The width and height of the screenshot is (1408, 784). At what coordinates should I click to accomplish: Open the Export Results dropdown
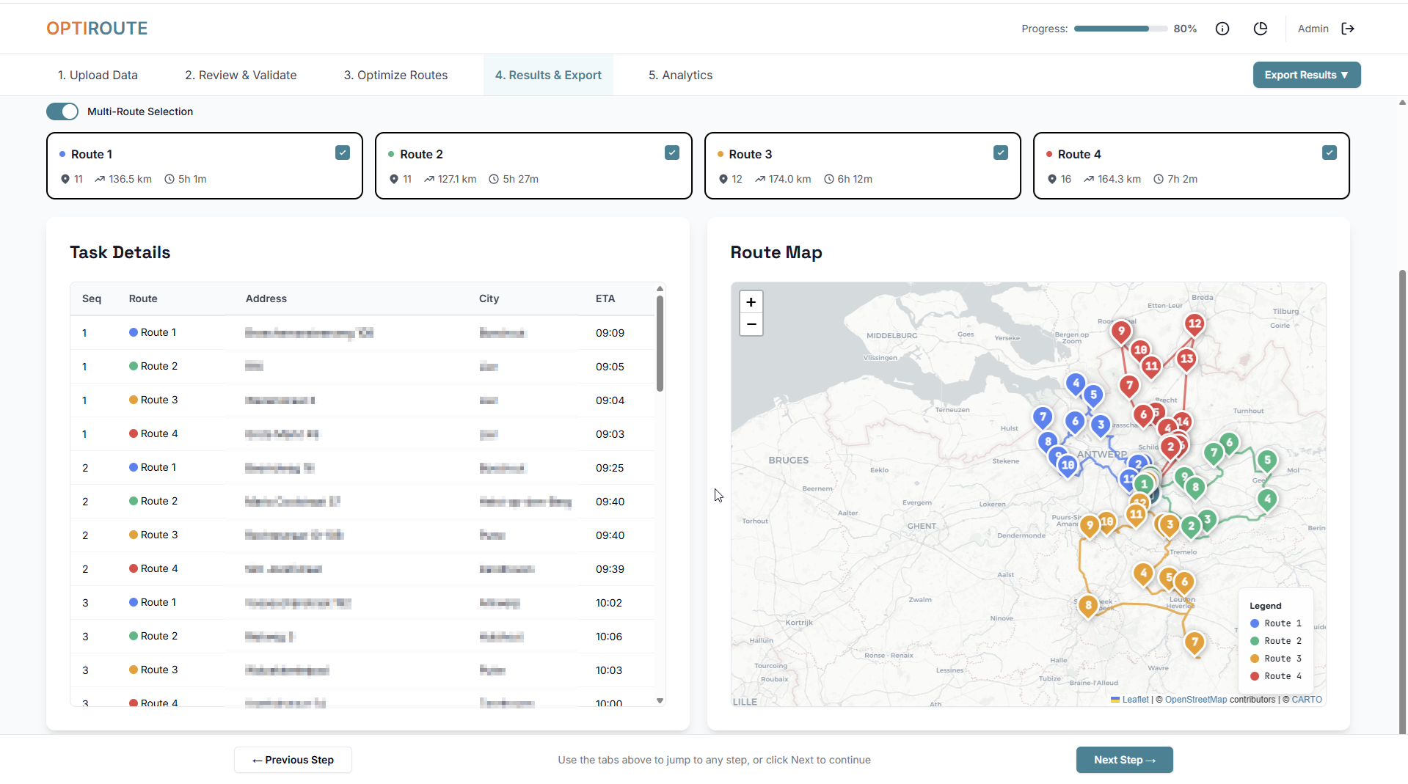pyautogui.click(x=1306, y=75)
